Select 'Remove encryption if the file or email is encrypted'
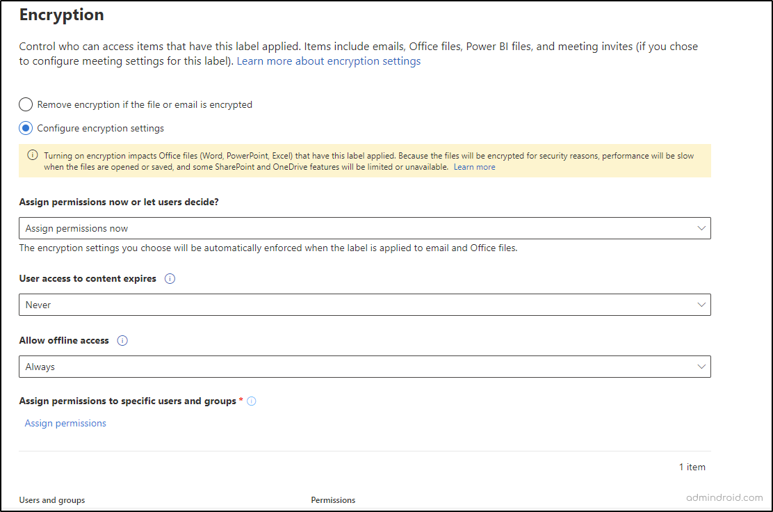 (x=26, y=104)
